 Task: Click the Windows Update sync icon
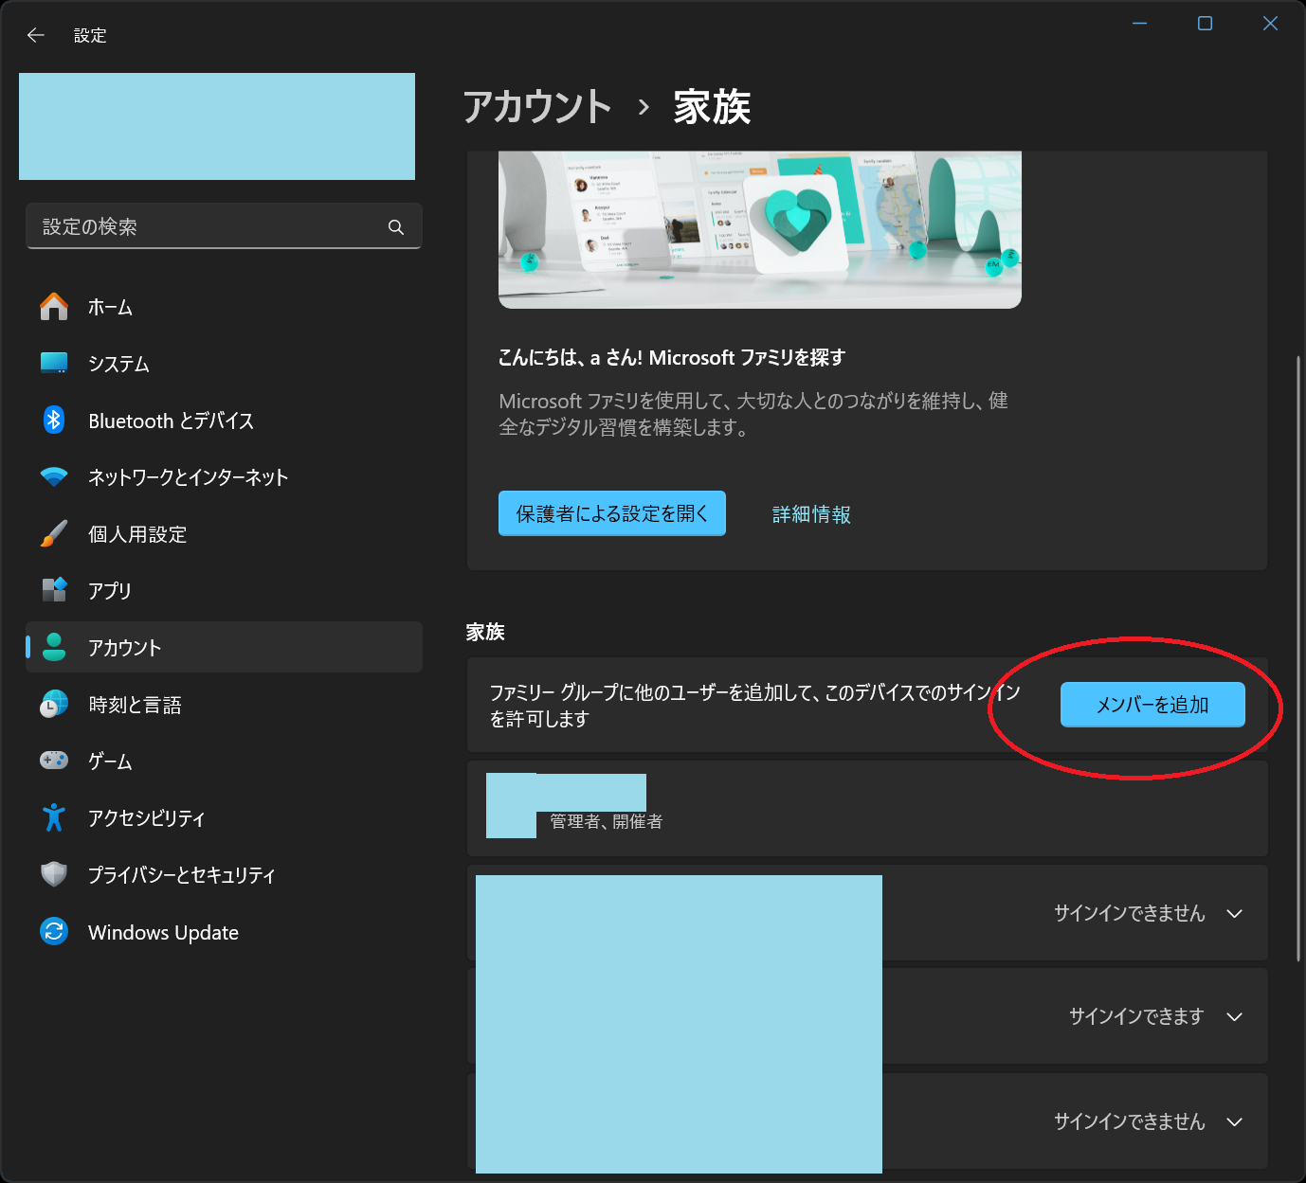pyautogui.click(x=54, y=931)
